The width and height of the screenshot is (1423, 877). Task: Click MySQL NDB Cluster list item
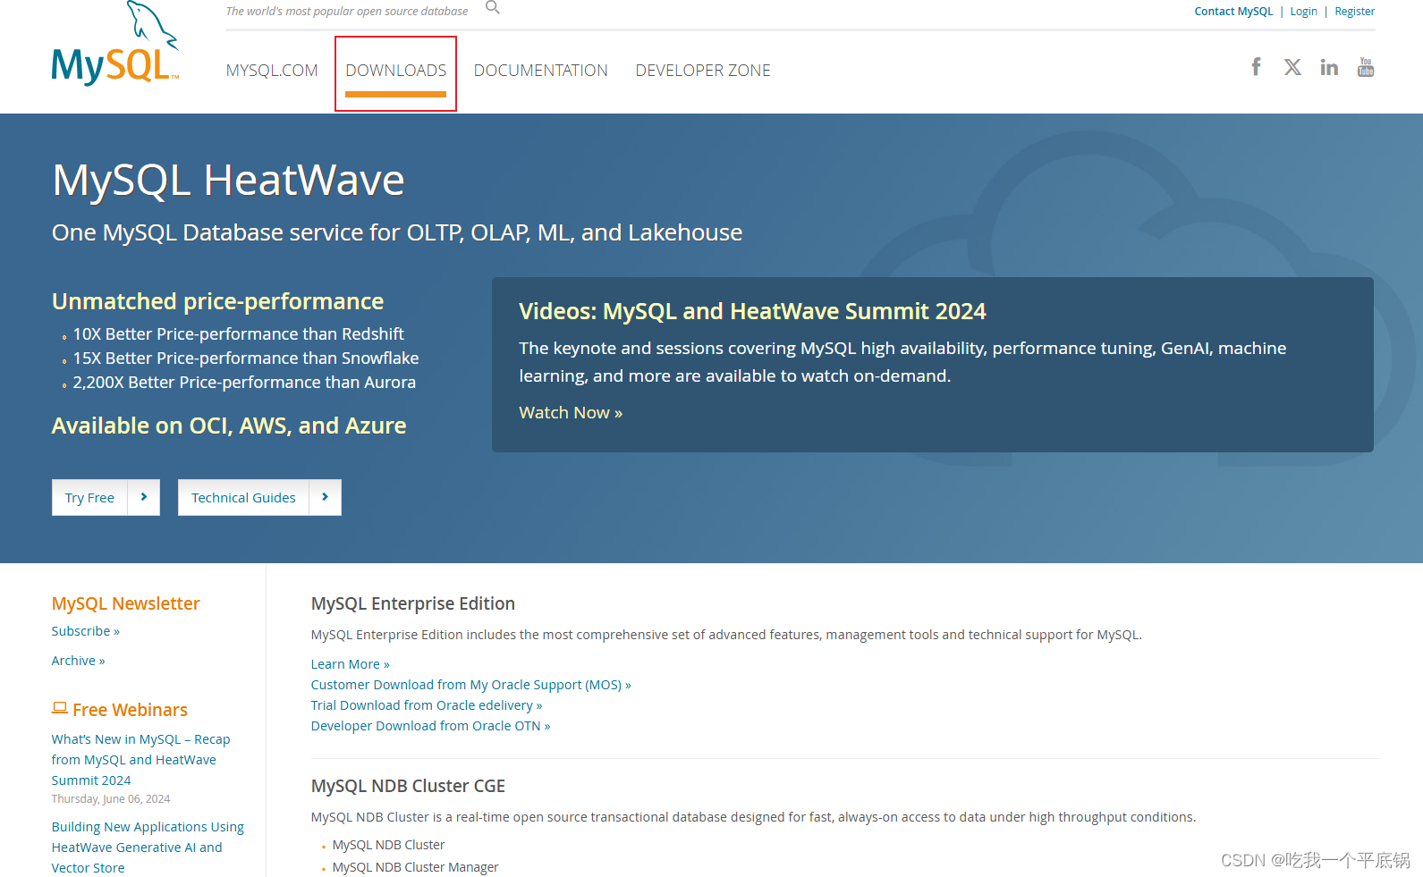coord(388,845)
